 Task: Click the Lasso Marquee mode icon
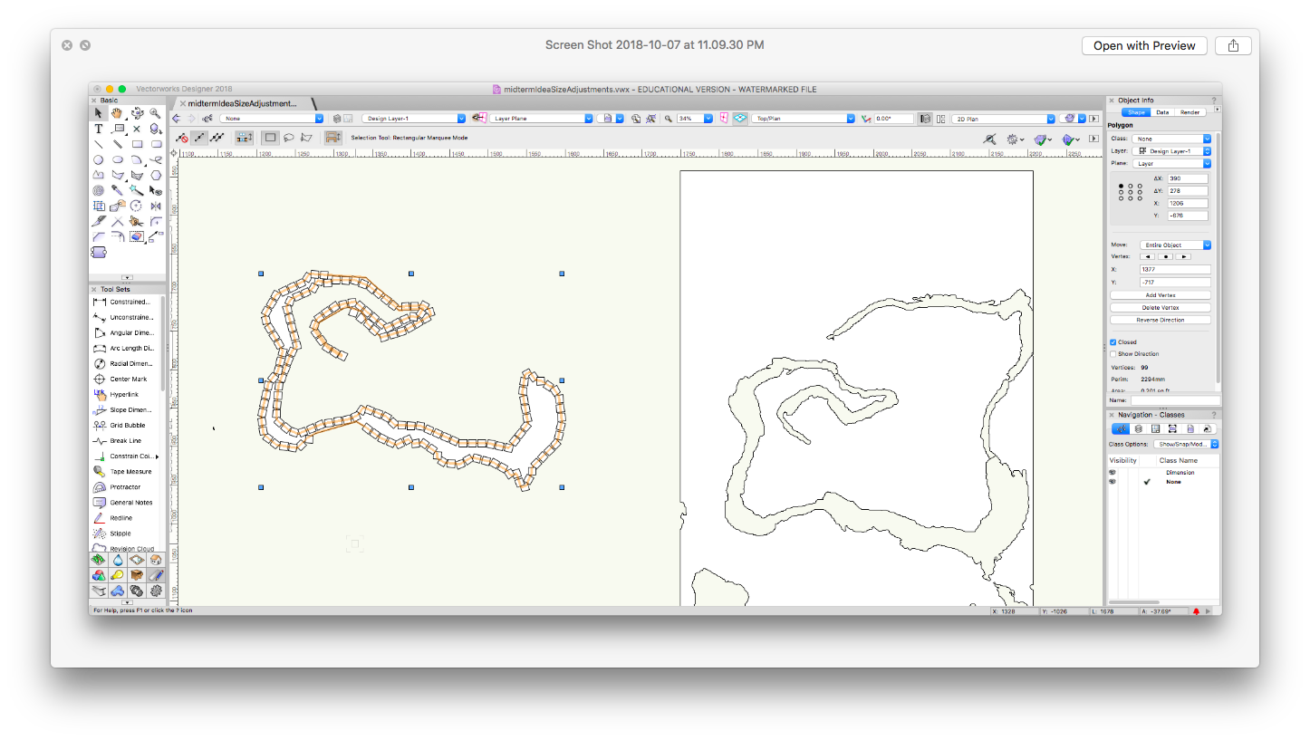coord(289,138)
